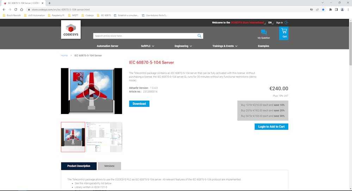Open Establish a simultan... bookmark
Viewport: 352px width, 191px height.
[126, 15]
